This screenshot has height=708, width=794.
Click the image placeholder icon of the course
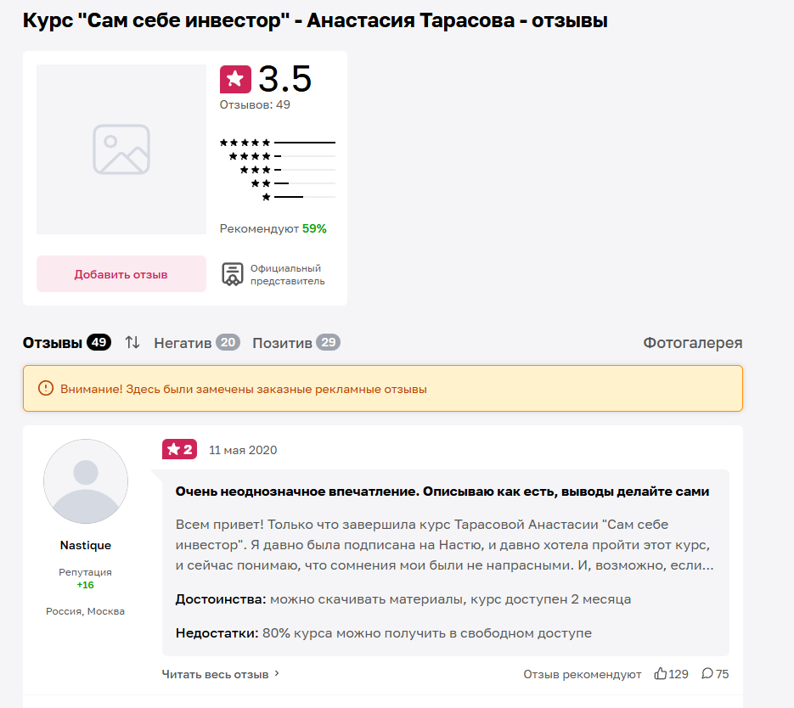tap(121, 149)
